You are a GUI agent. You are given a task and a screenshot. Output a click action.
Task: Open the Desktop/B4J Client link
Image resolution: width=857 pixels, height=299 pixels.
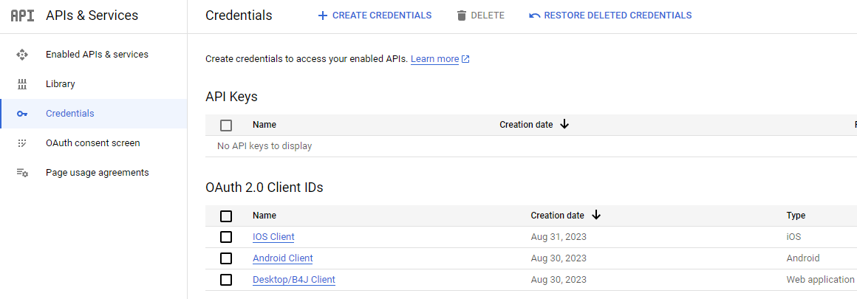tap(293, 280)
